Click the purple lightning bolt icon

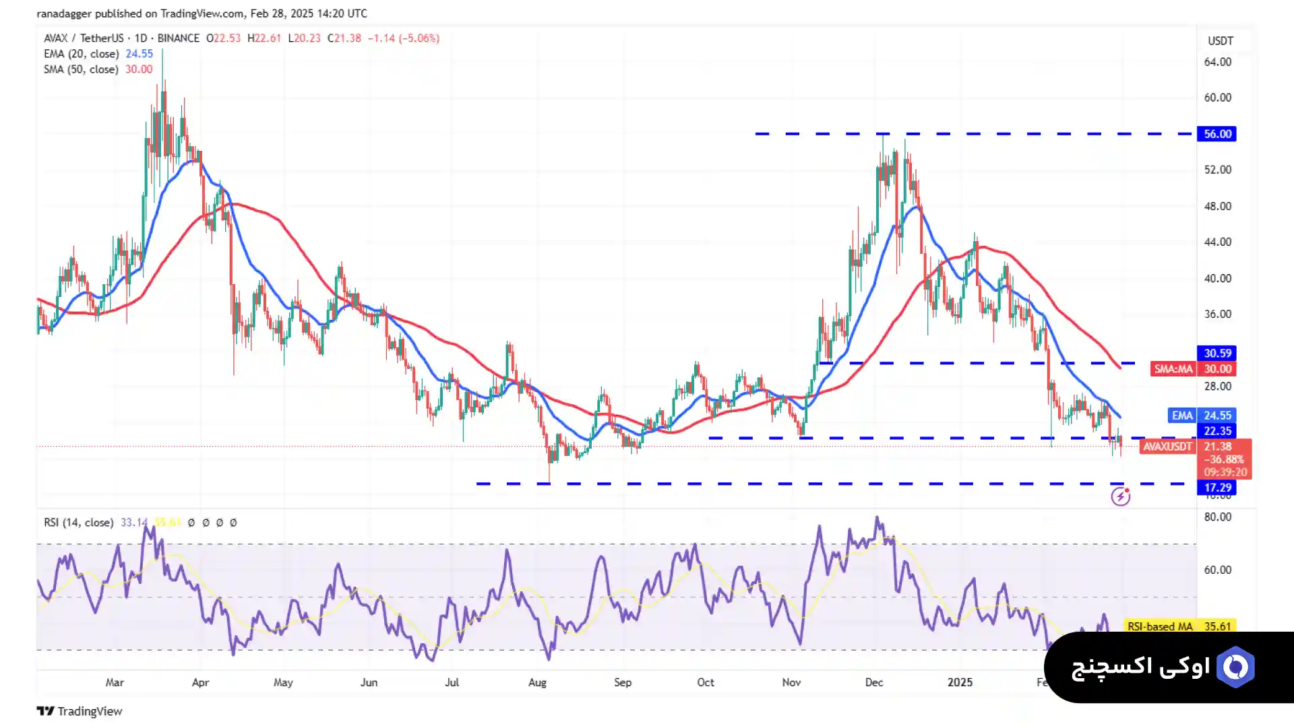[x=1120, y=497]
